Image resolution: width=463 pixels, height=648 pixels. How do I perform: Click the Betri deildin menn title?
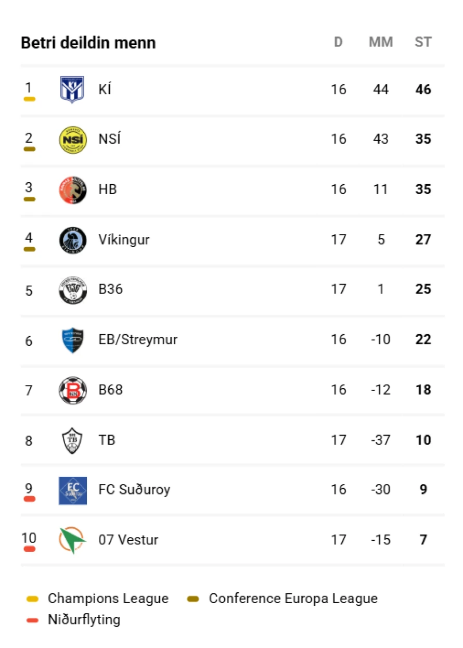click(x=88, y=43)
